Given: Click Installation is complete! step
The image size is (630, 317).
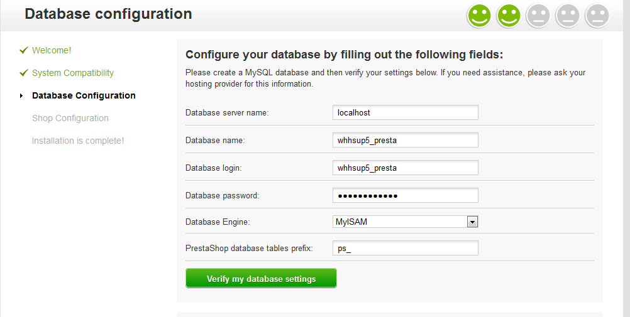Looking at the screenshot, I should pyautogui.click(x=78, y=141).
